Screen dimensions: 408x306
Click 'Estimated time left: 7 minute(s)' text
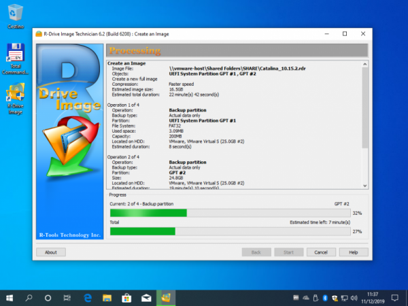click(320, 222)
